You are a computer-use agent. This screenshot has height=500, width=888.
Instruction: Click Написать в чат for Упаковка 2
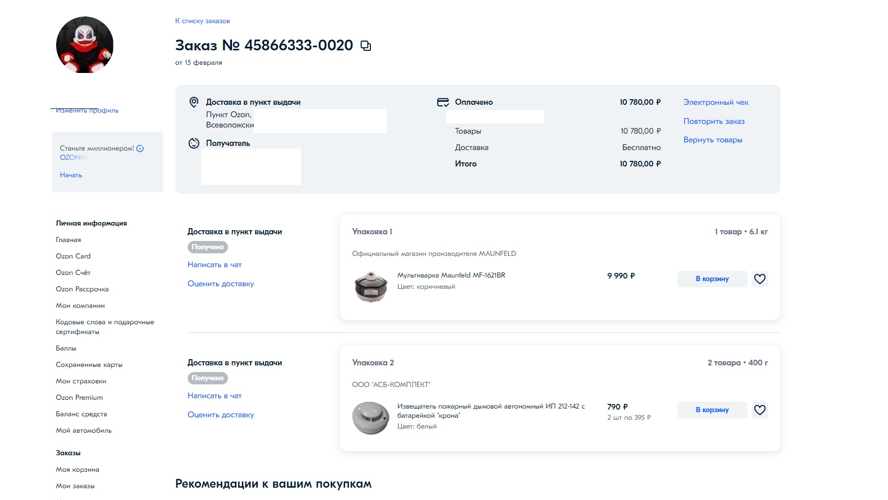215,396
